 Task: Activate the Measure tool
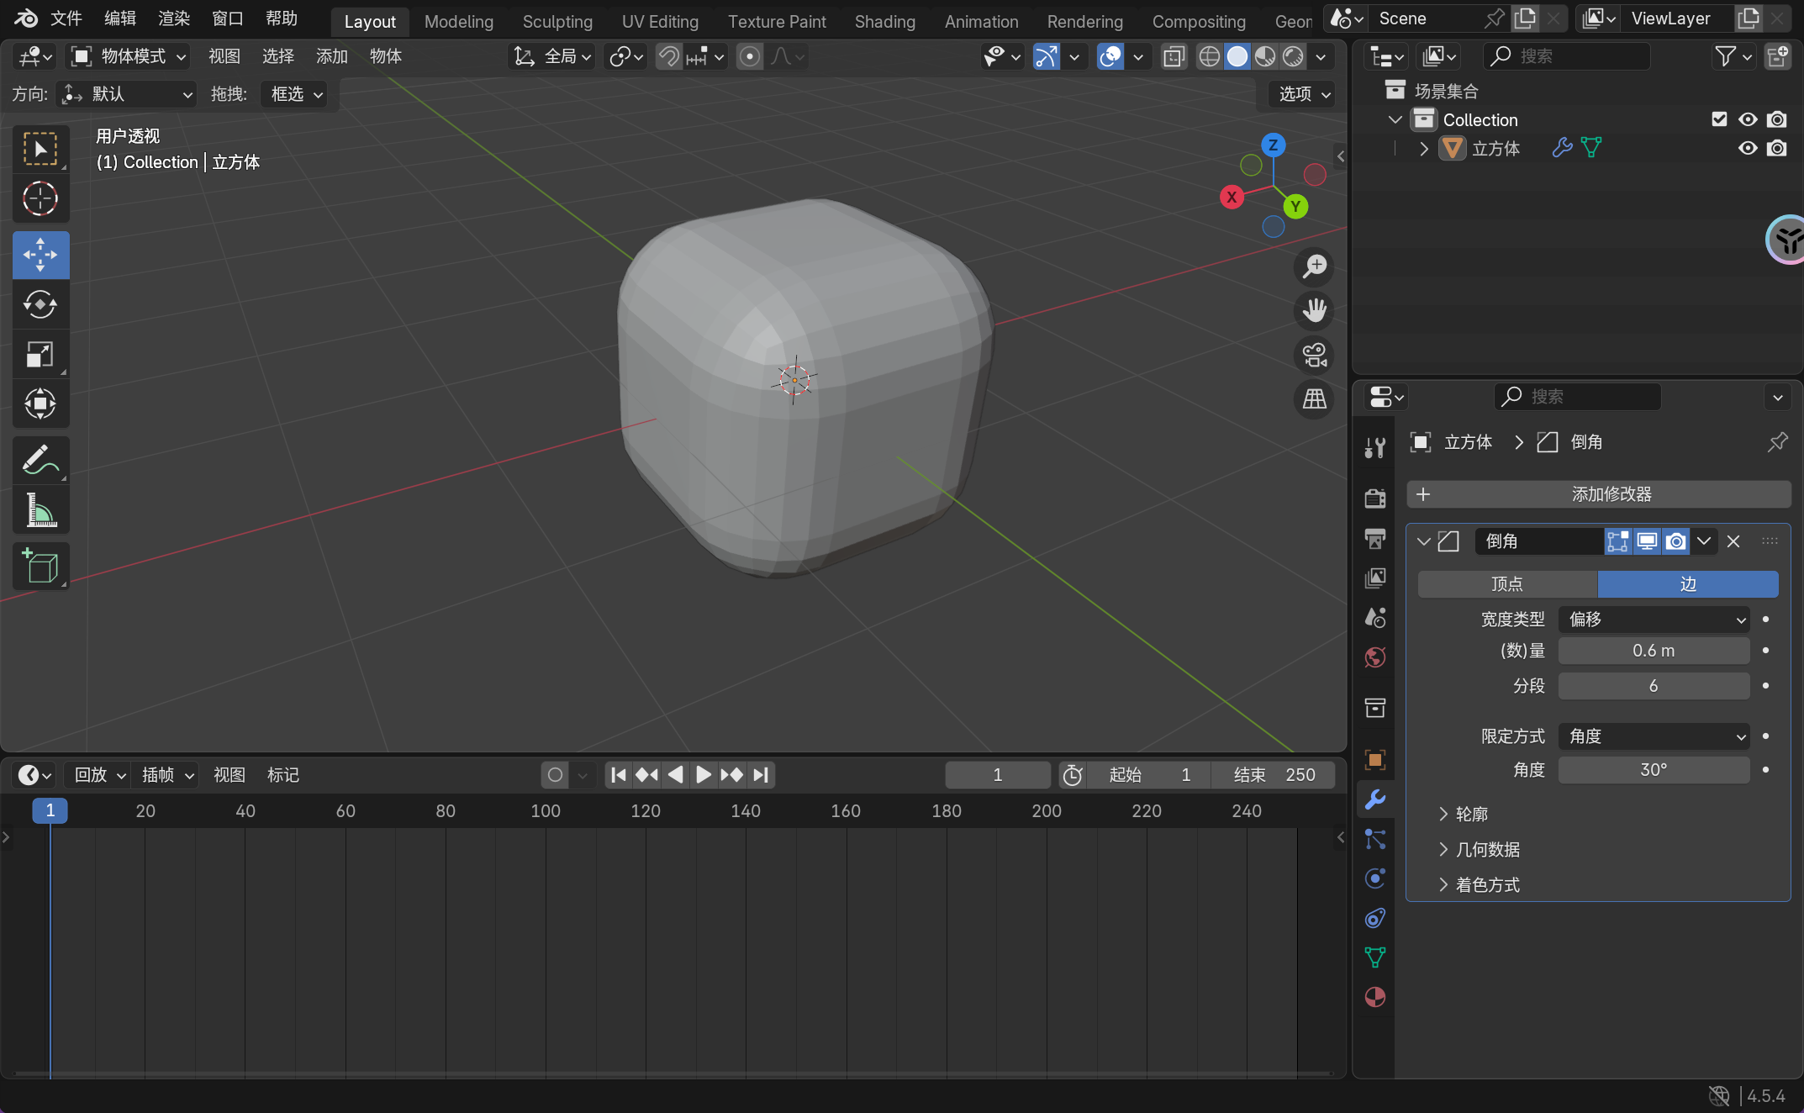pyautogui.click(x=40, y=510)
